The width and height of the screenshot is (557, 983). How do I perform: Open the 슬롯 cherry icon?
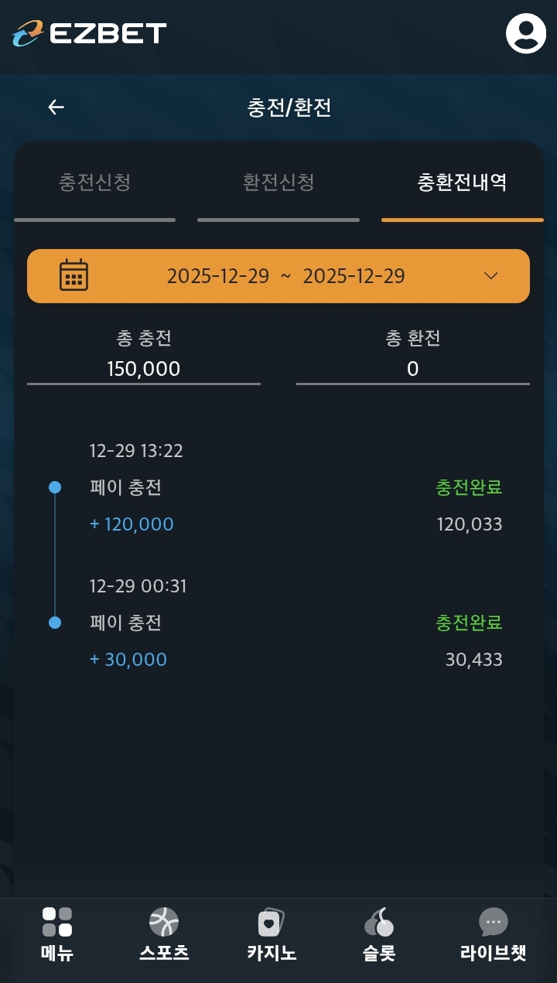(379, 922)
